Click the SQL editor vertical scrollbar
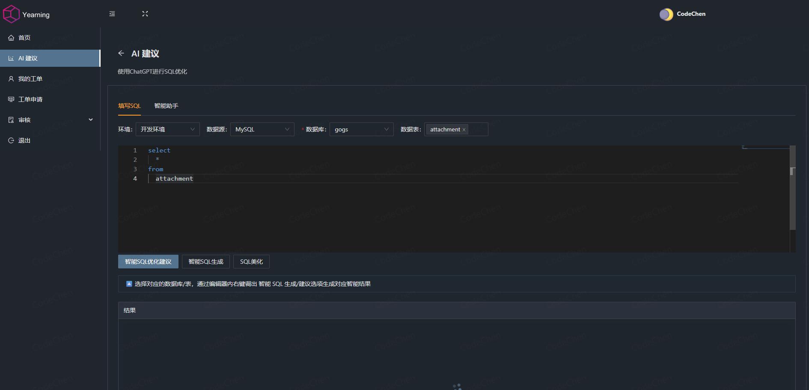This screenshot has width=809, height=390. click(x=792, y=188)
